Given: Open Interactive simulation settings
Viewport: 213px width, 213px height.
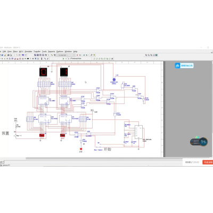Looking at the screenshot, I should click(x=76, y=59).
